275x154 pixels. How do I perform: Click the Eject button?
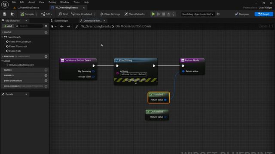pyautogui.click(x=168, y=14)
